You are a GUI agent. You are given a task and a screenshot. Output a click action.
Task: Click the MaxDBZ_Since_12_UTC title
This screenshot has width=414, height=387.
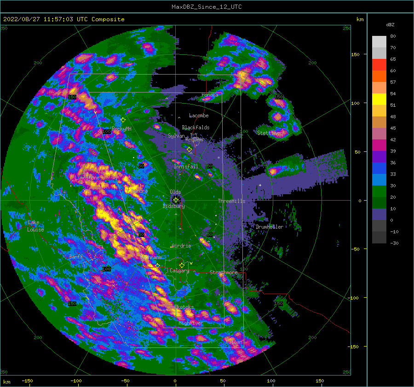coord(207,7)
